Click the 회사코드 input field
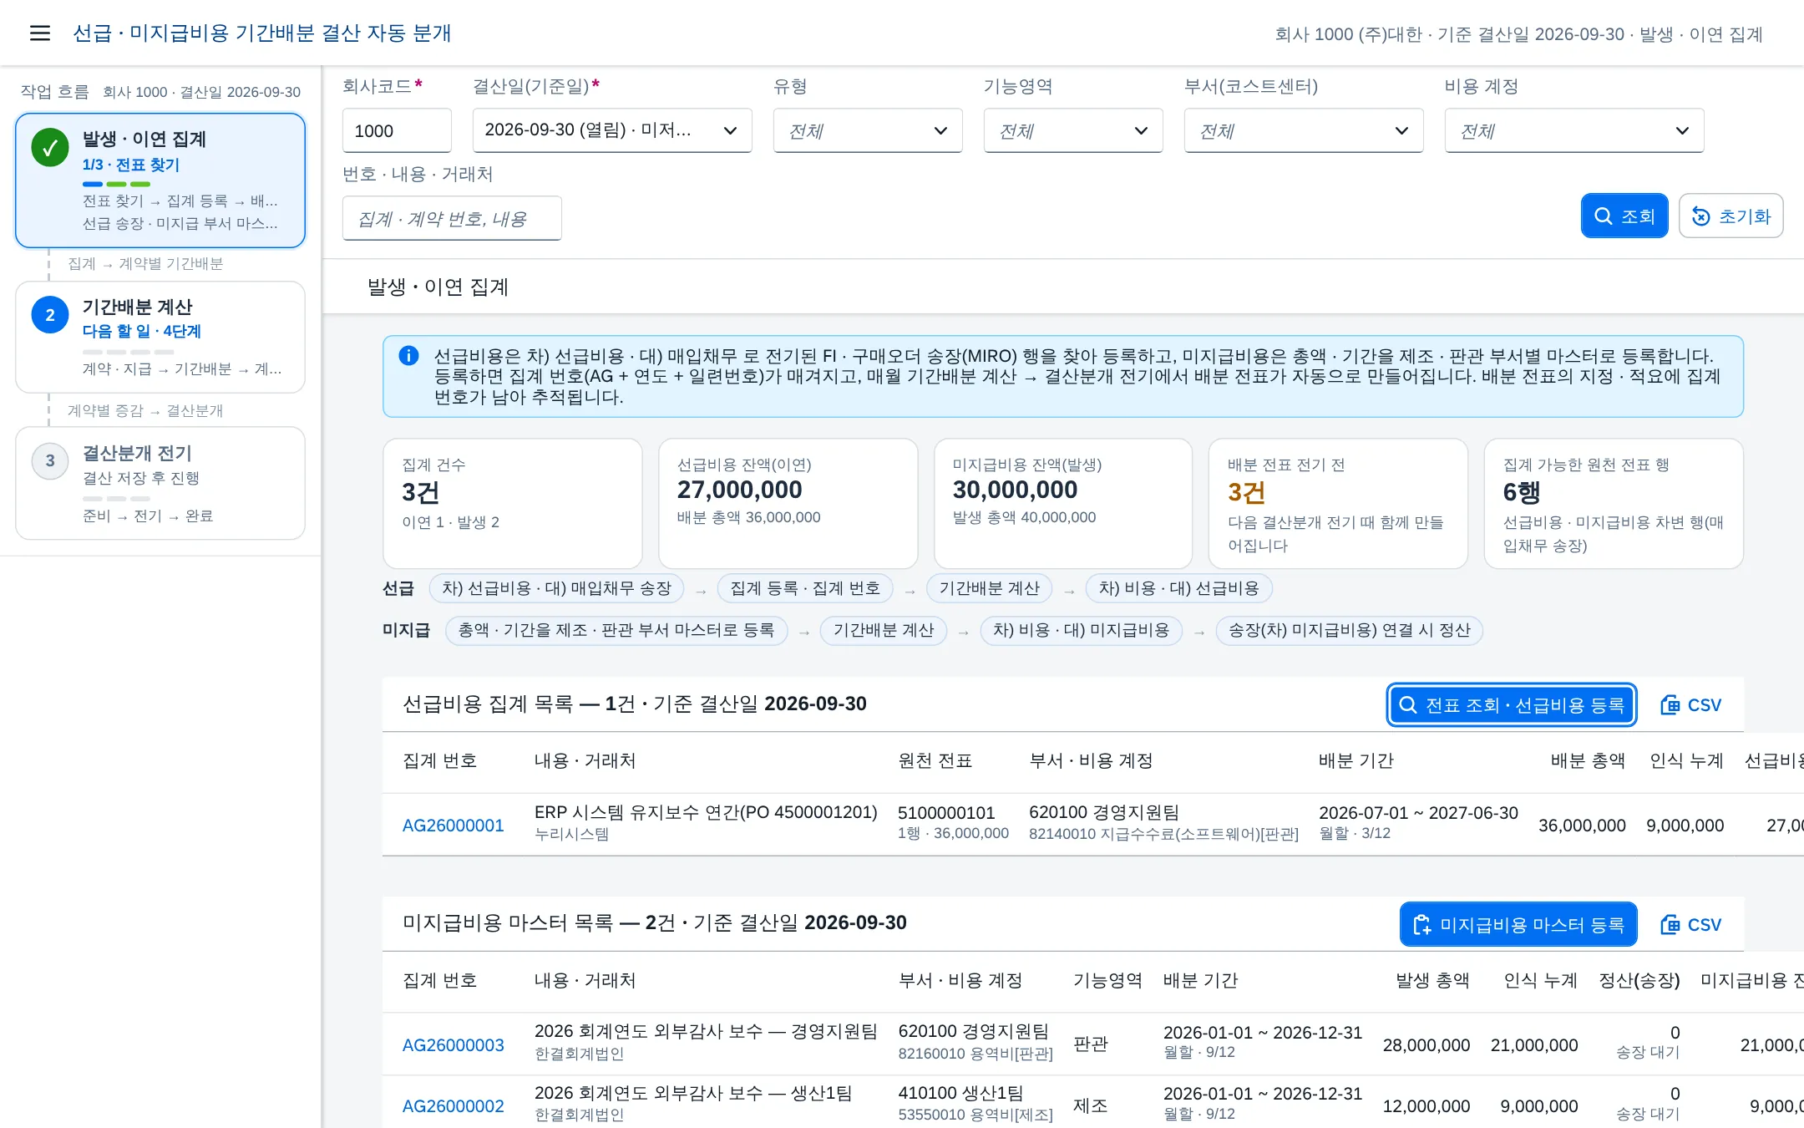This screenshot has height=1128, width=1804. pos(397,130)
